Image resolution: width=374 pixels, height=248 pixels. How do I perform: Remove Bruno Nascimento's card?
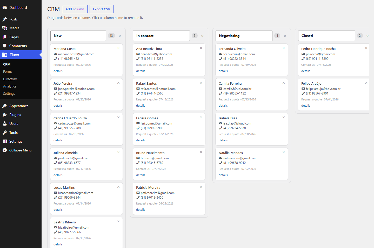click(201, 152)
